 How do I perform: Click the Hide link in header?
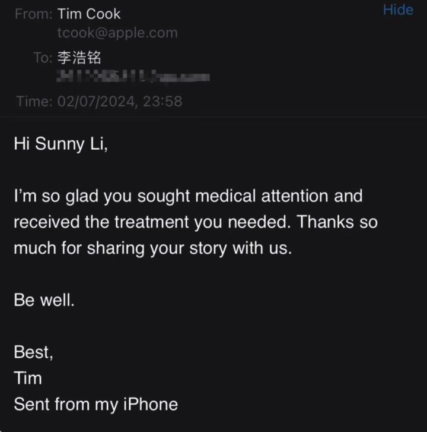point(398,10)
